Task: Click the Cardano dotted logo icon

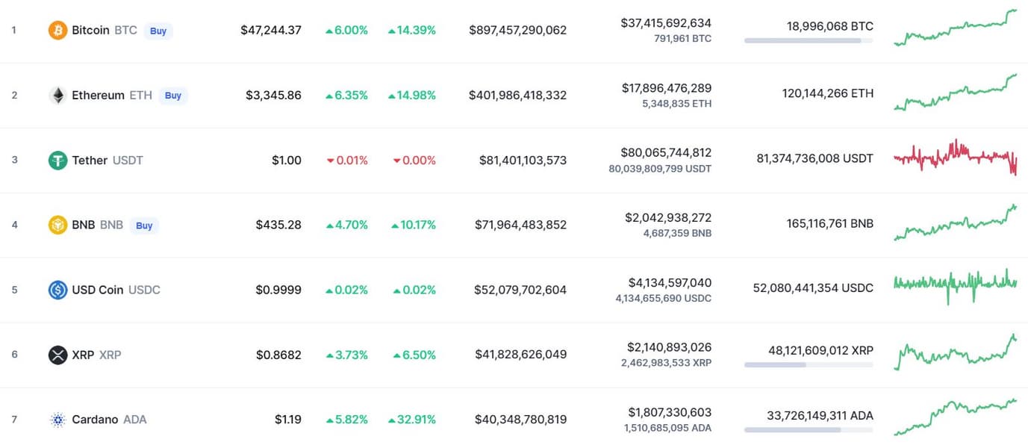Action: [x=57, y=420]
